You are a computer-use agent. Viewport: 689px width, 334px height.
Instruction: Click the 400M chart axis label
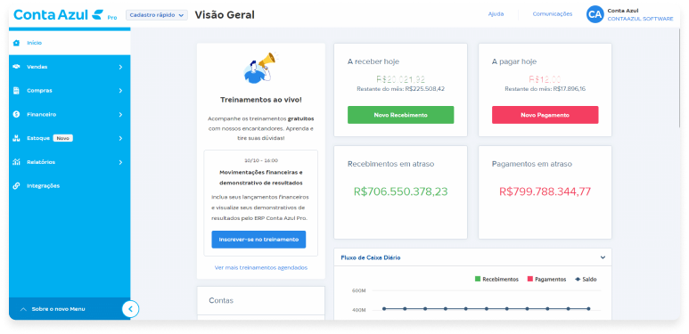pyautogui.click(x=358, y=310)
